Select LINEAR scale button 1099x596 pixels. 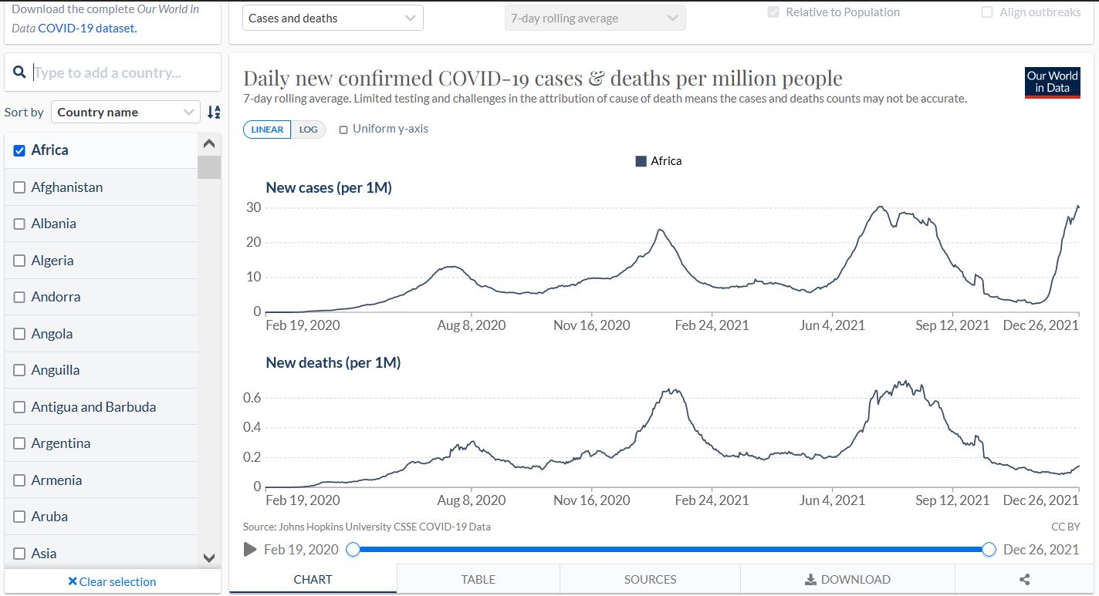(267, 130)
